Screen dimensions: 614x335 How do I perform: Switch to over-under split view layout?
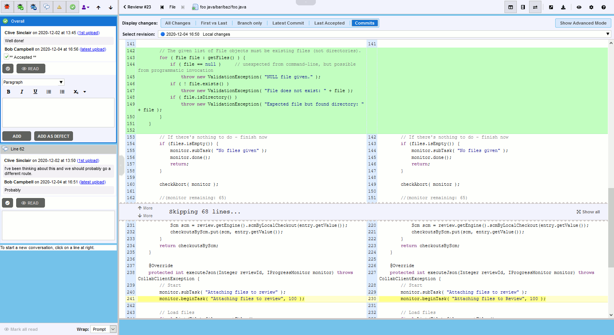coord(523,7)
